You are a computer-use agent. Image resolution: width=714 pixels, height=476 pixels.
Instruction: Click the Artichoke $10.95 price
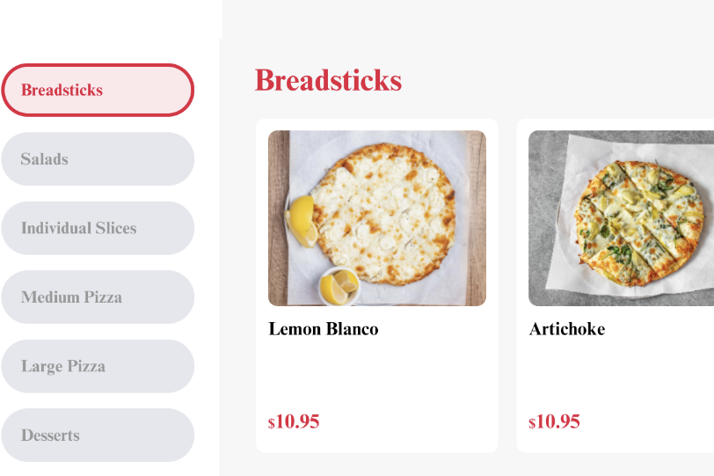pos(555,421)
